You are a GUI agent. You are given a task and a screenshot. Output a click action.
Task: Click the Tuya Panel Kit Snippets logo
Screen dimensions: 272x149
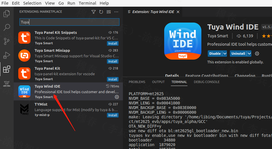point(24,37)
